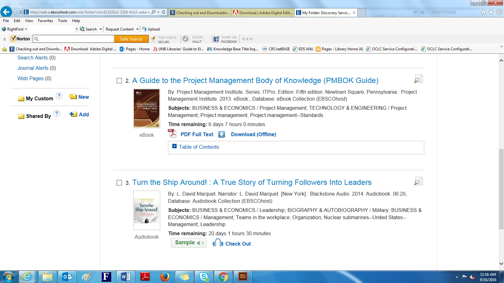
Task: Click the download arrow icon for offline download
Action: point(222,135)
